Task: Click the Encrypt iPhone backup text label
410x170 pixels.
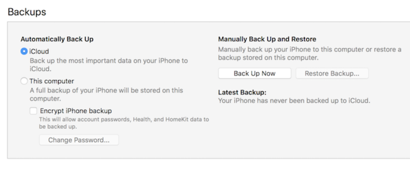Action: (x=76, y=111)
